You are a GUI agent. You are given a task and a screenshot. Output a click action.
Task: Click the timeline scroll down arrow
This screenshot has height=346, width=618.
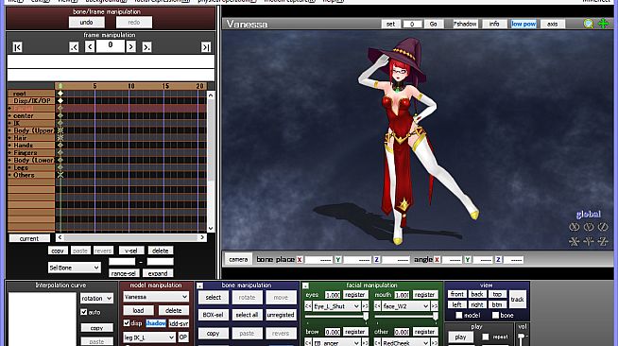click(x=211, y=228)
